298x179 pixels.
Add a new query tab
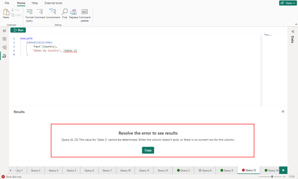coord(283,170)
